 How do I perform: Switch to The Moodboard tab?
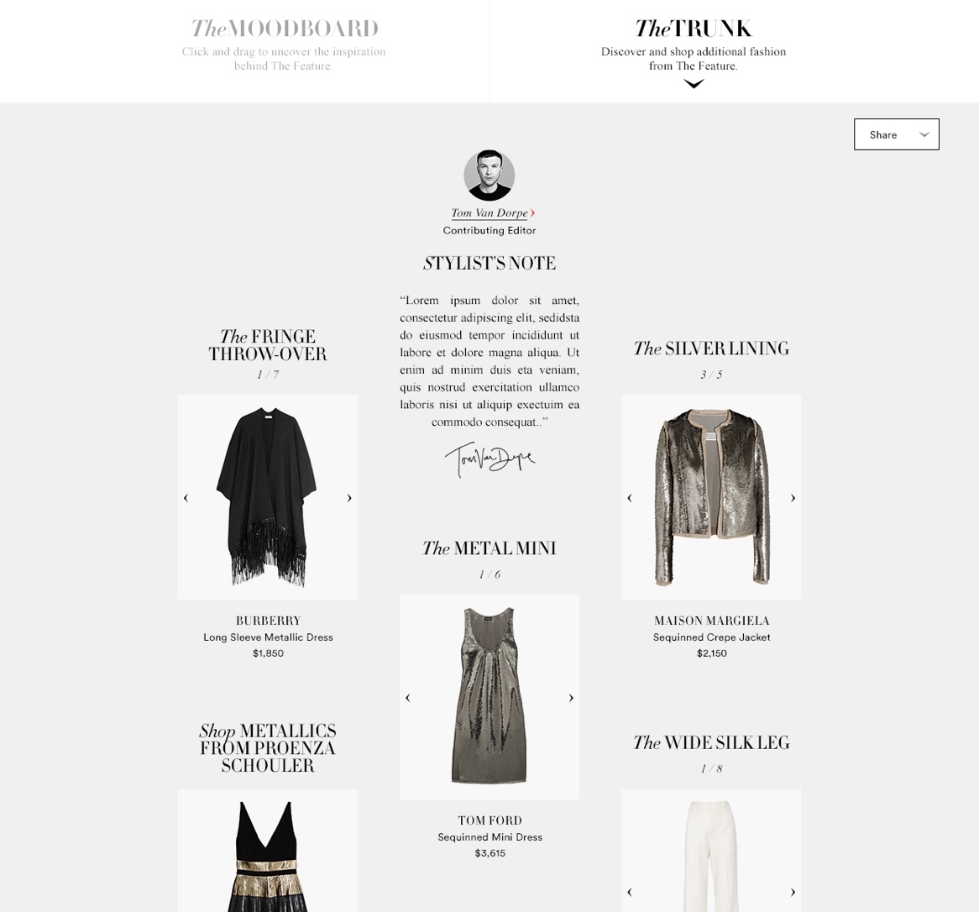click(x=284, y=45)
